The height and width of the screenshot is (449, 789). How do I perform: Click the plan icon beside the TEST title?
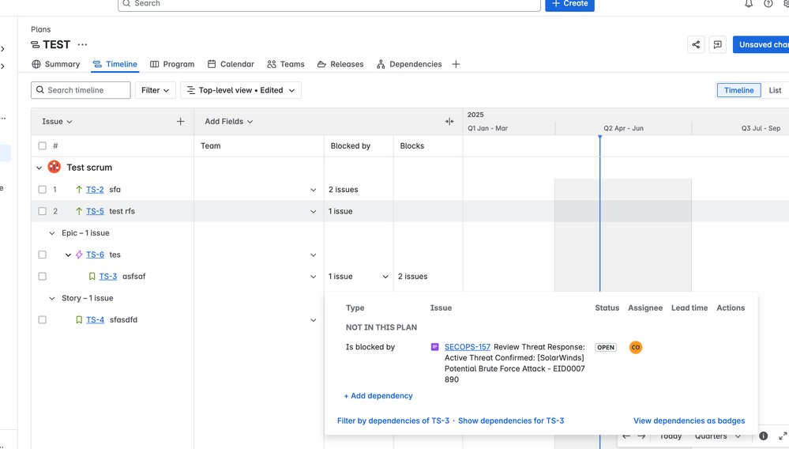pyautogui.click(x=36, y=45)
